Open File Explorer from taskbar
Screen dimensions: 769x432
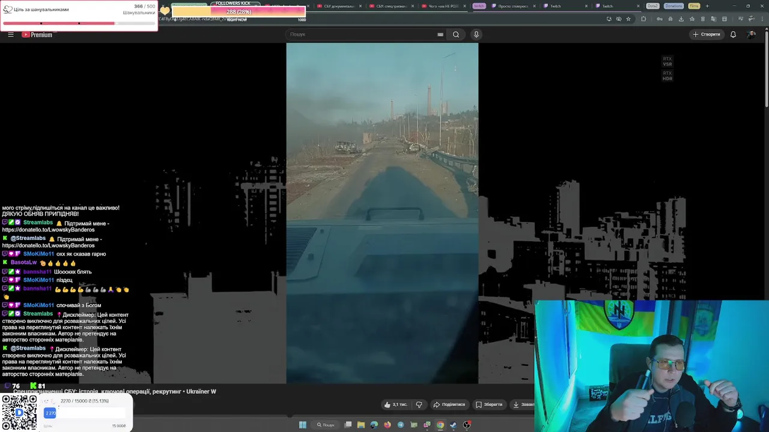click(x=361, y=425)
